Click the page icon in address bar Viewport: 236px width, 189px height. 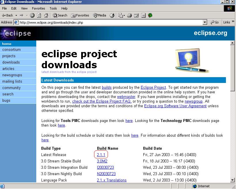tap(16, 22)
